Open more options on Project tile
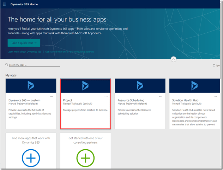The height and width of the screenshot is (170, 223). point(106,96)
